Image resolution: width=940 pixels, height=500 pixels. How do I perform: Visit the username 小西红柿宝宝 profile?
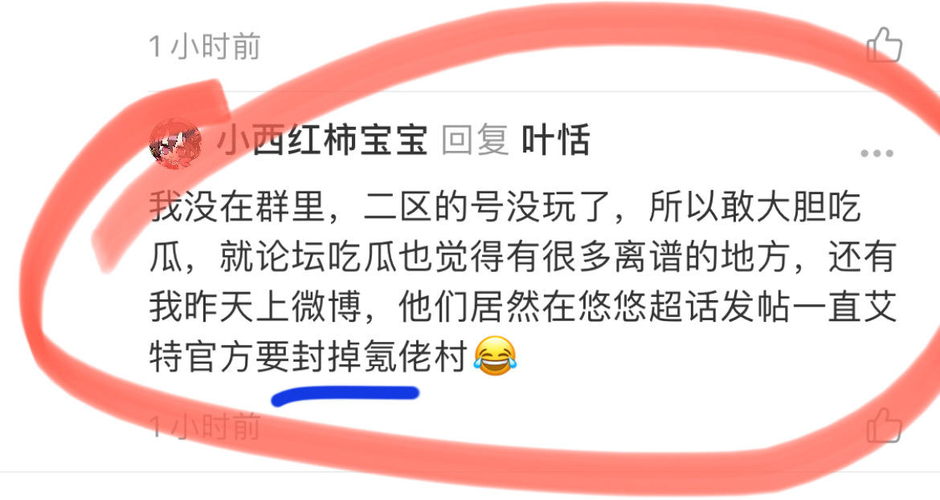pyautogui.click(x=322, y=140)
